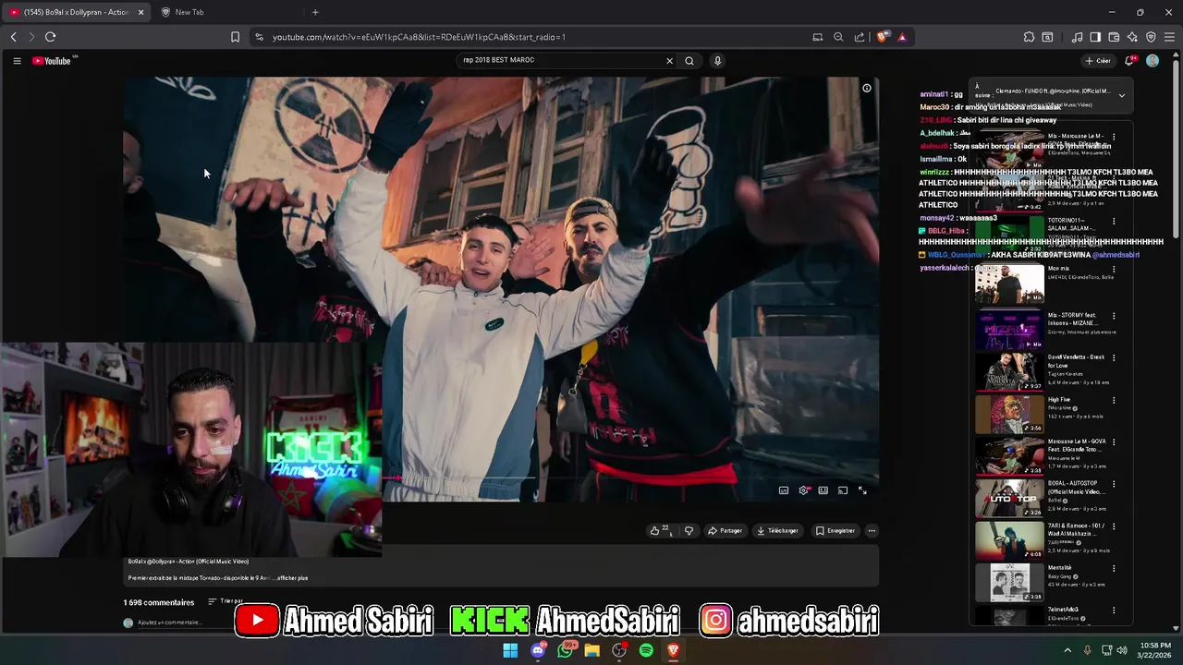Open video player settings gear
This screenshot has height=665, width=1183.
coord(803,490)
